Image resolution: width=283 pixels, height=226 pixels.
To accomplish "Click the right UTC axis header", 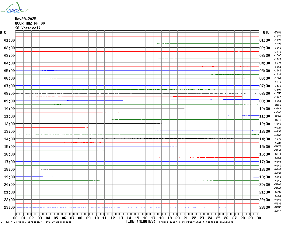I will click(266, 33).
